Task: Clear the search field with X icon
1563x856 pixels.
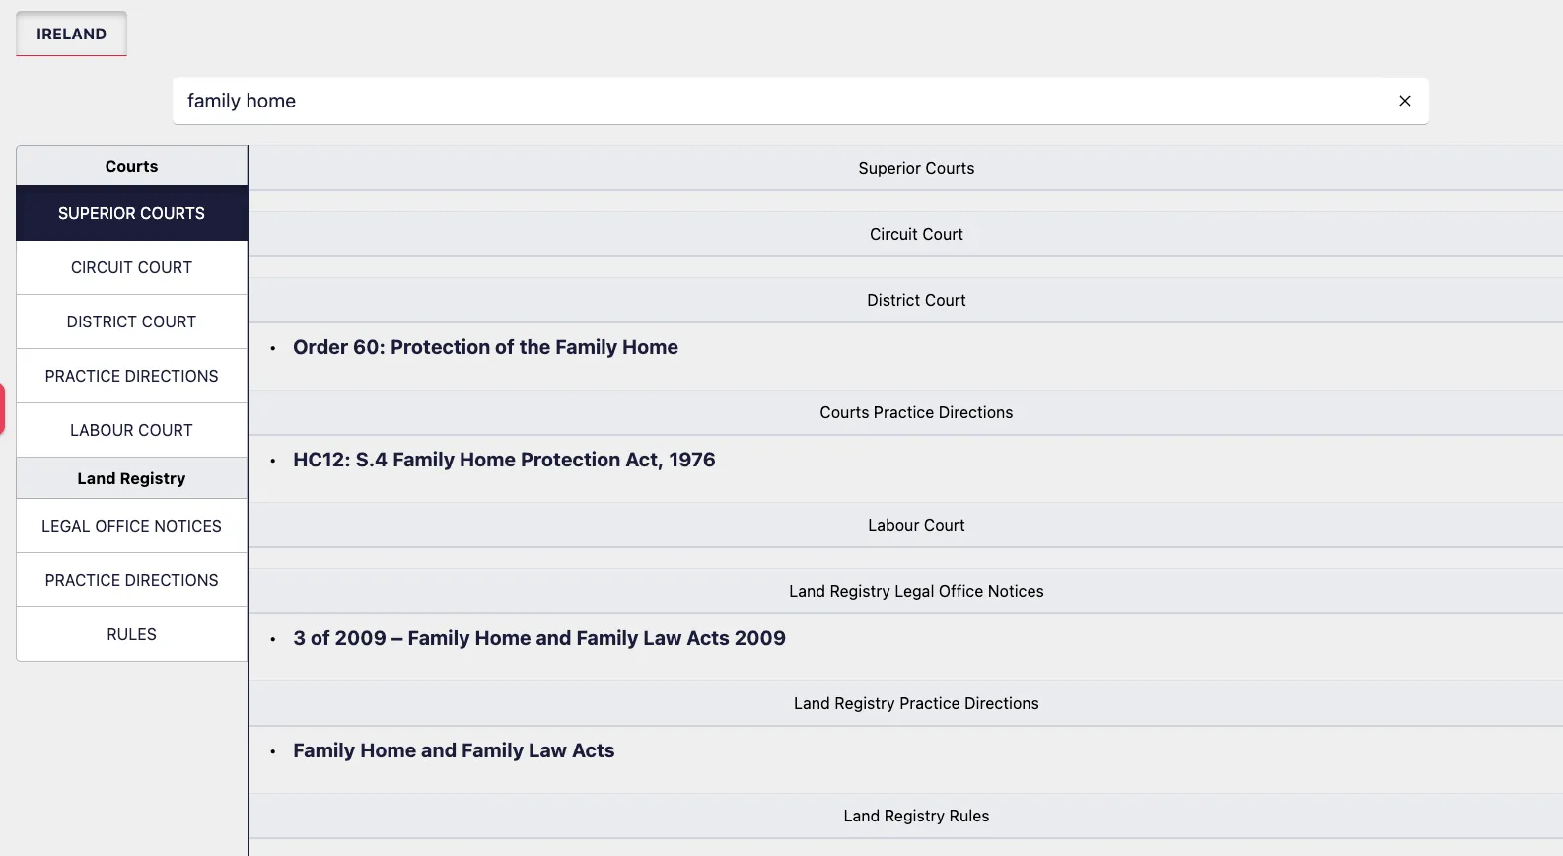Action: (x=1404, y=101)
